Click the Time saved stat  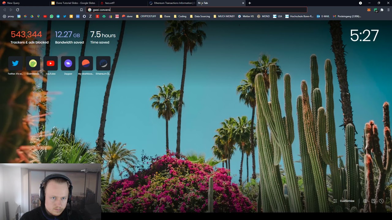[103, 37]
